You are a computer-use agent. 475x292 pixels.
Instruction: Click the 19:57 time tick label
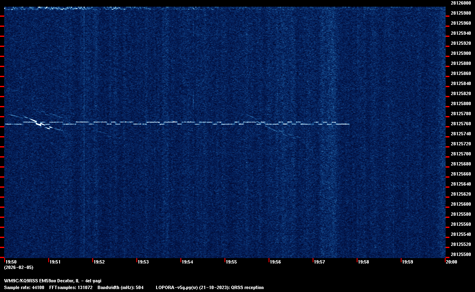pyautogui.click(x=319, y=262)
